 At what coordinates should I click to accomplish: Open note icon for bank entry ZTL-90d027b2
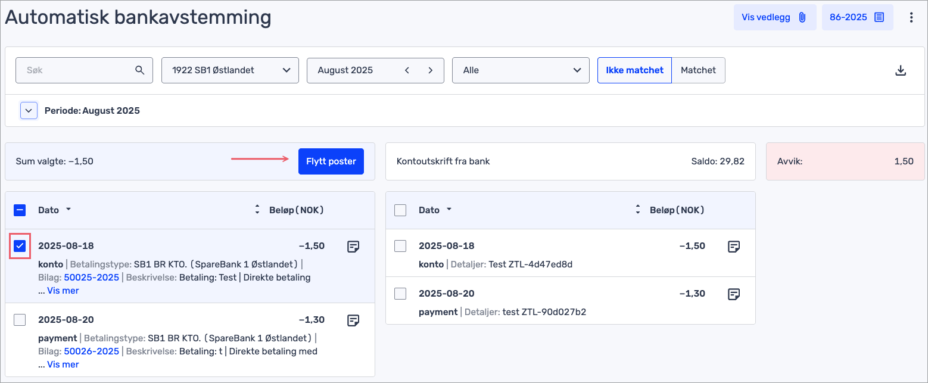(734, 294)
